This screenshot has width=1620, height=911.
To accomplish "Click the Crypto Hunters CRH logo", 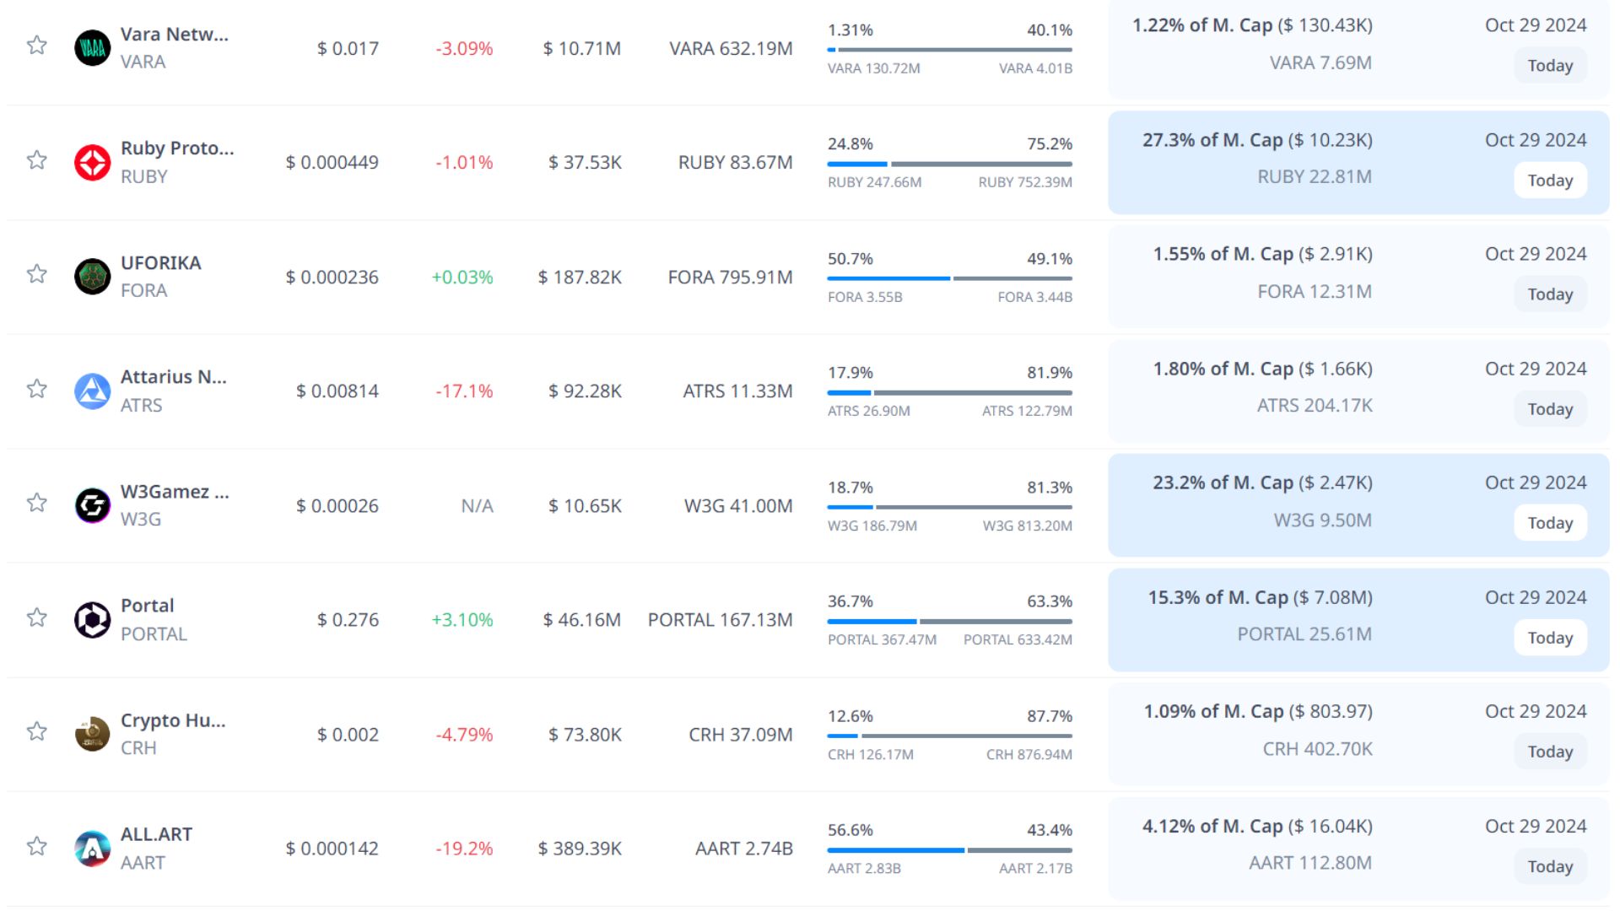I will click(x=93, y=734).
